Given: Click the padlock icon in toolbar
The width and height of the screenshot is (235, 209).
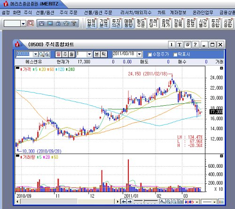Looking at the screenshot, I should [58, 23].
